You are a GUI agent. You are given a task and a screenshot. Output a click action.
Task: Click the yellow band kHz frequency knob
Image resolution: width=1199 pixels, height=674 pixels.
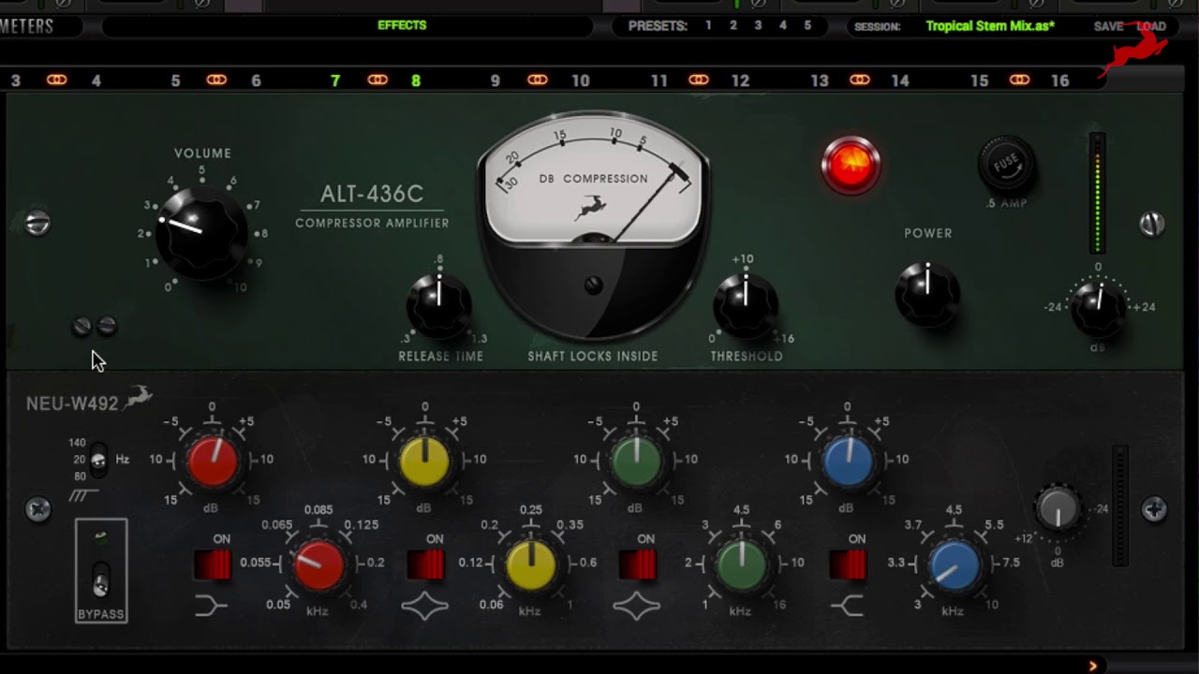click(530, 564)
